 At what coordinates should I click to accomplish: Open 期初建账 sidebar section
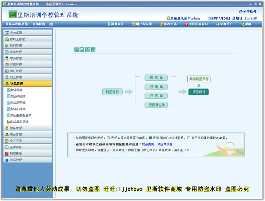click(28, 153)
